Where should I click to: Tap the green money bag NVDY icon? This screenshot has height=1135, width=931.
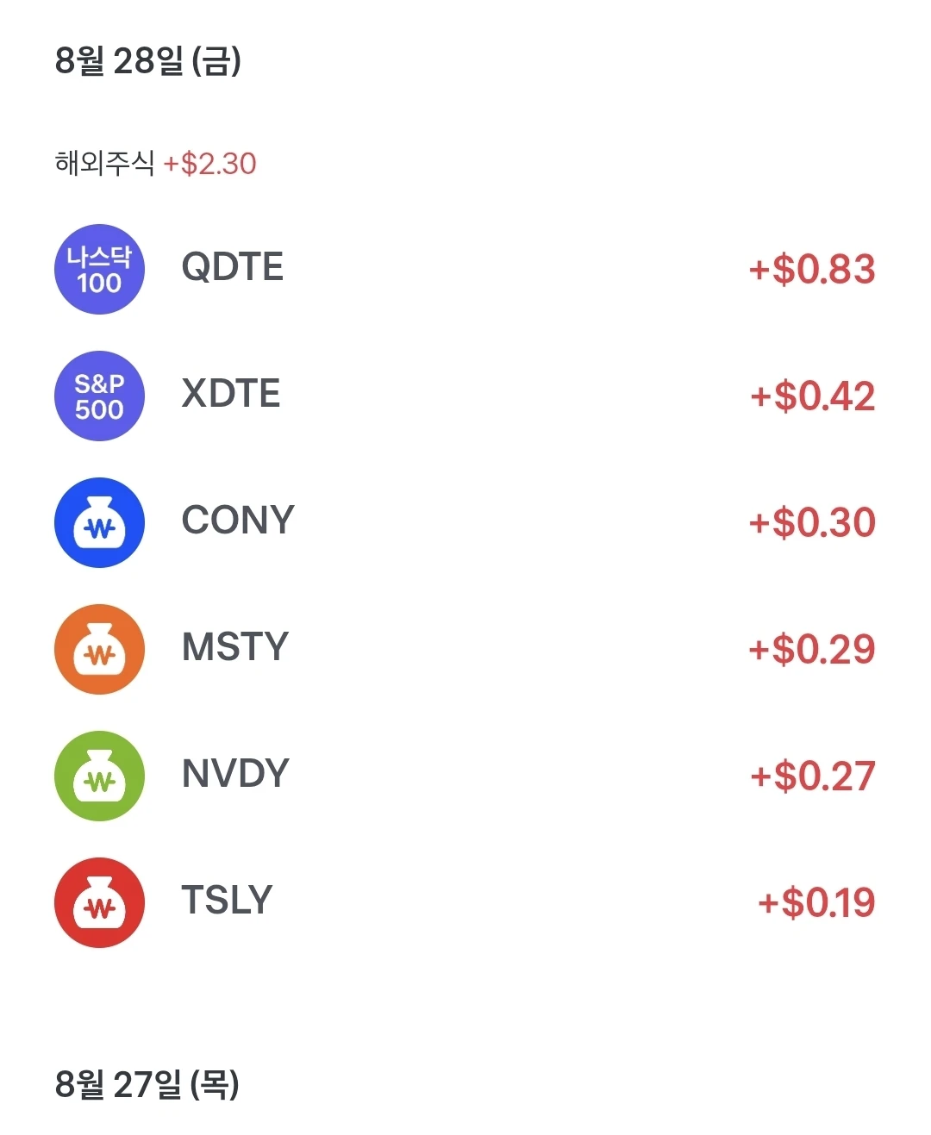(99, 776)
